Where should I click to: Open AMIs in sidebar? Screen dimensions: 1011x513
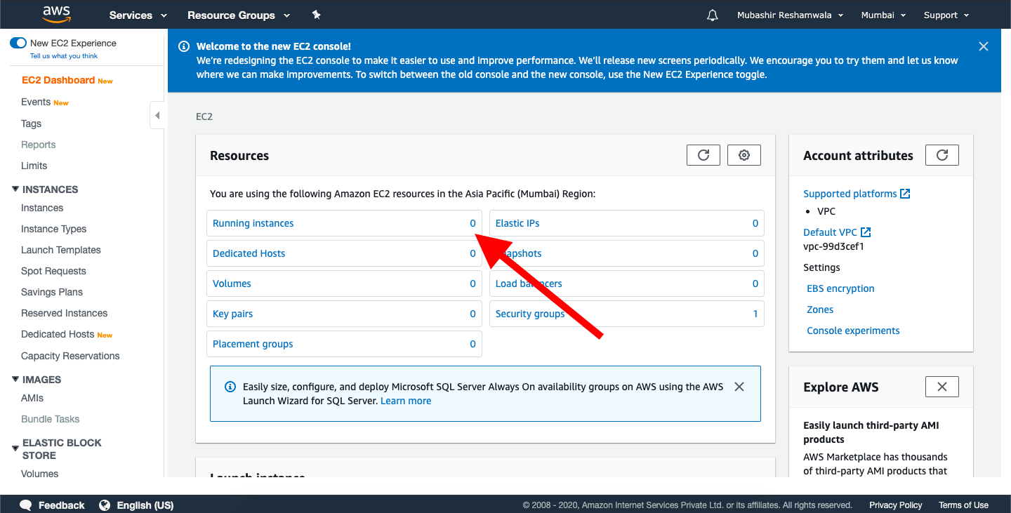tap(32, 398)
